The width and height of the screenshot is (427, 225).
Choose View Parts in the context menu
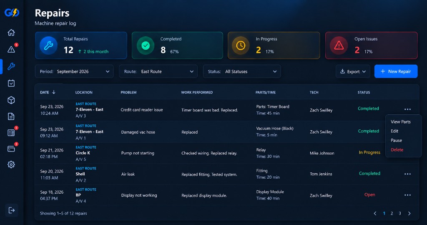click(x=401, y=122)
